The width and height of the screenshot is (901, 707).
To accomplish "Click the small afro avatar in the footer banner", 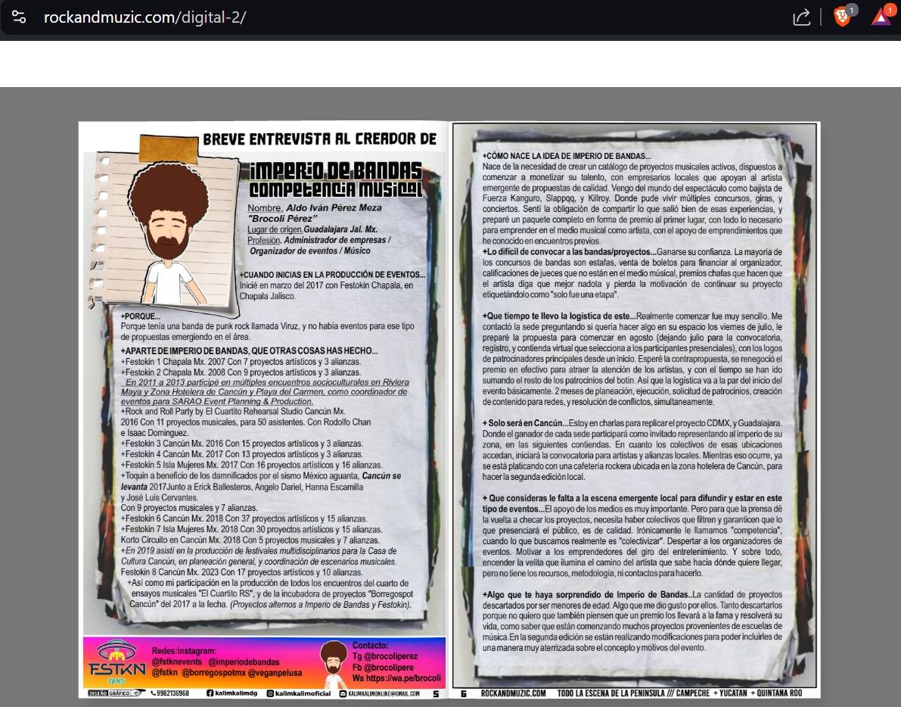I will point(334,663).
